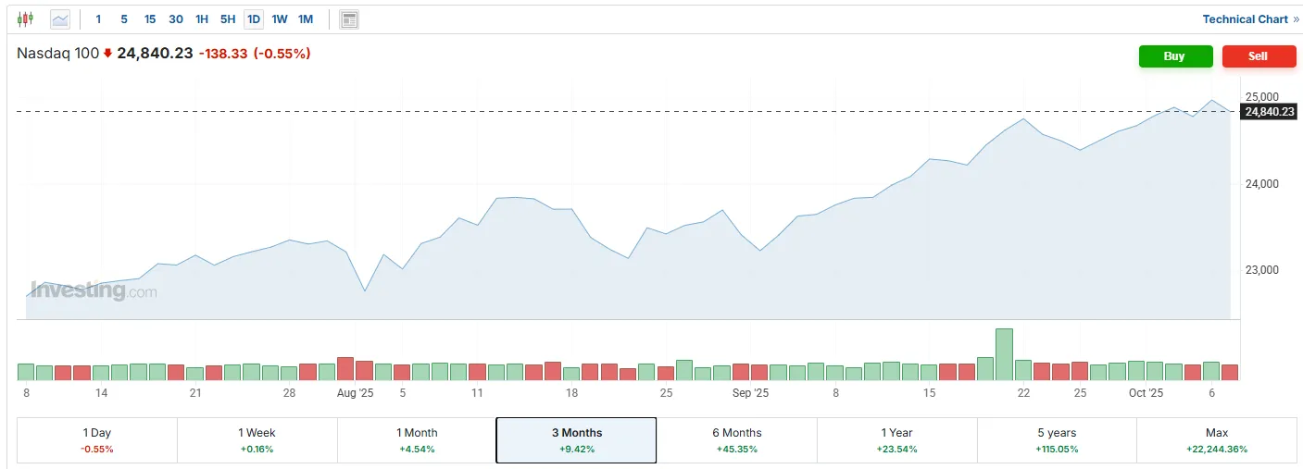The height and width of the screenshot is (469, 1303).
Task: Pick the 1M interval option
Action: (x=306, y=19)
